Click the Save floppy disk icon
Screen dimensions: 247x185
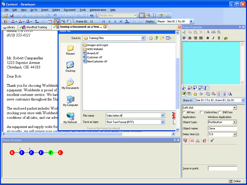tap(12, 15)
